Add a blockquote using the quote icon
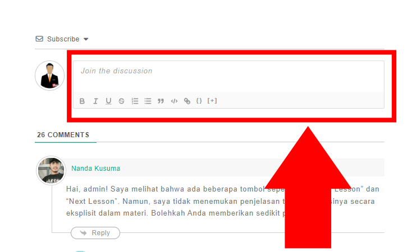The image size is (417, 252). click(161, 101)
